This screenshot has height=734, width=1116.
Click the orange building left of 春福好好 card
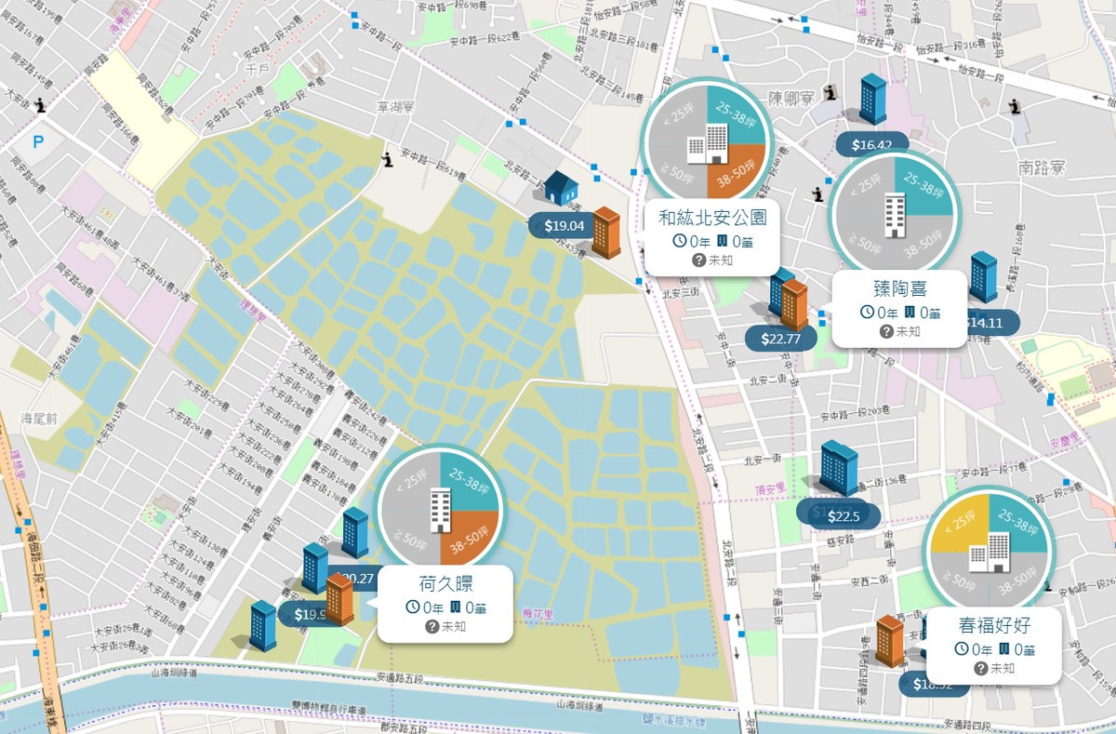pos(890,641)
